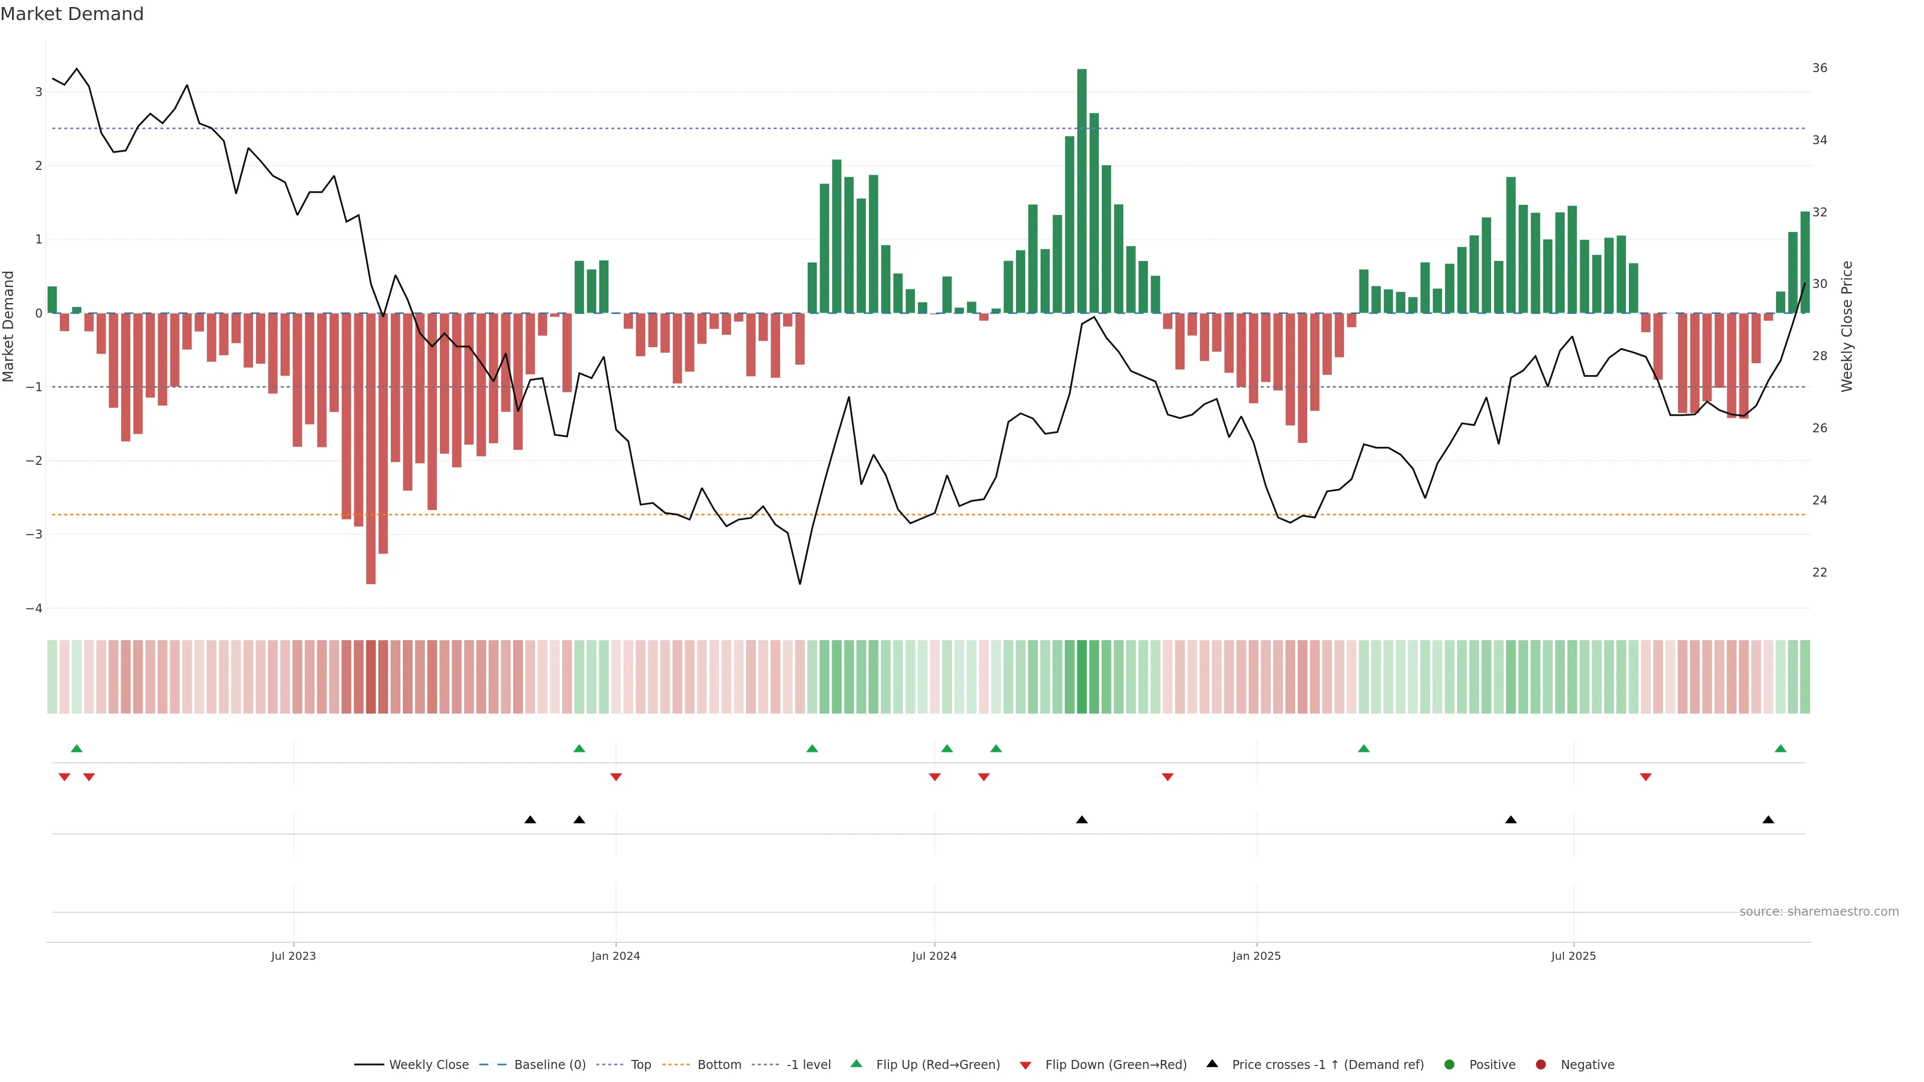
Task: Click the green Flip Up legend triangle
Action: (x=856, y=1064)
